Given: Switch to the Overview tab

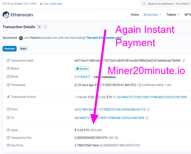Looking at the screenshot, I should coord(10,49).
